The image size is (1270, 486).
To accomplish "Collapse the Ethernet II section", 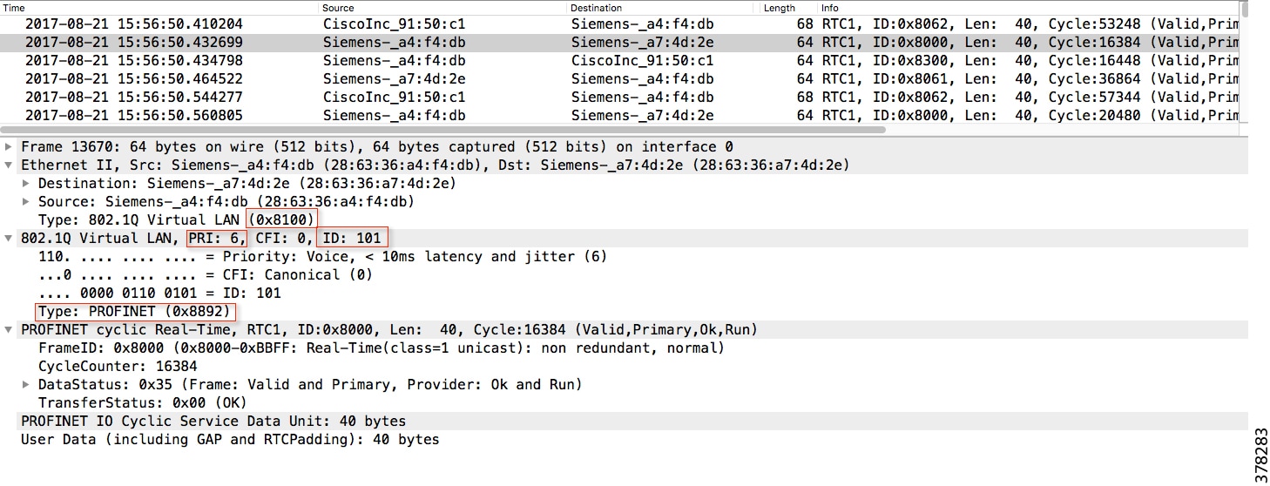I will (x=10, y=165).
